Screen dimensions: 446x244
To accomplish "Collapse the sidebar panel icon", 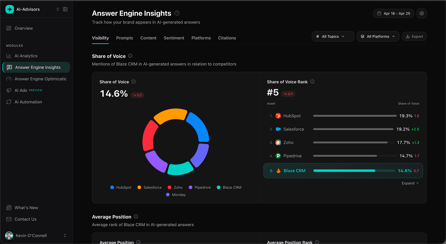I will 65,9.
